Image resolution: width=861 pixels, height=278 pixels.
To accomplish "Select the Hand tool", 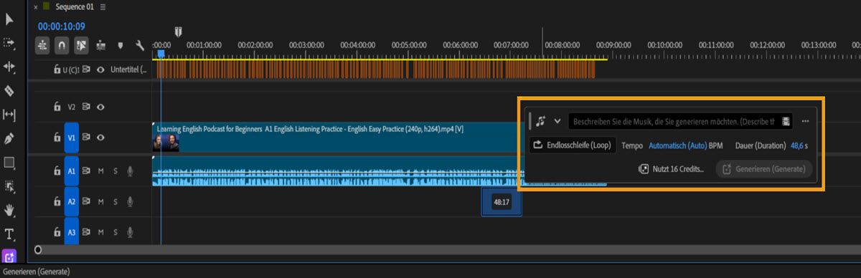I will click(9, 210).
